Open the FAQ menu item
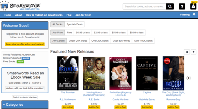This screenshot has width=198, height=109. [69, 15]
